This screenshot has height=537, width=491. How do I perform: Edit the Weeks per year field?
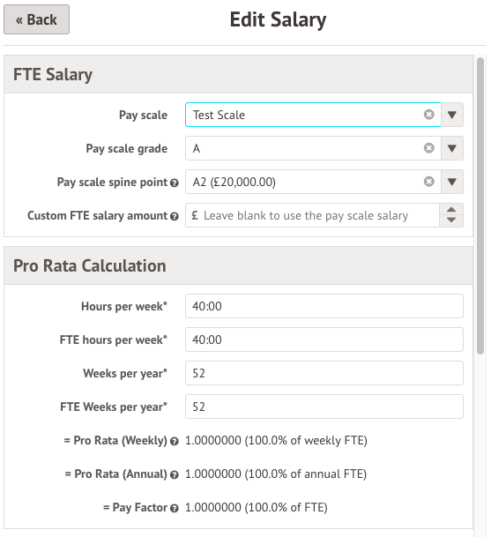(324, 373)
